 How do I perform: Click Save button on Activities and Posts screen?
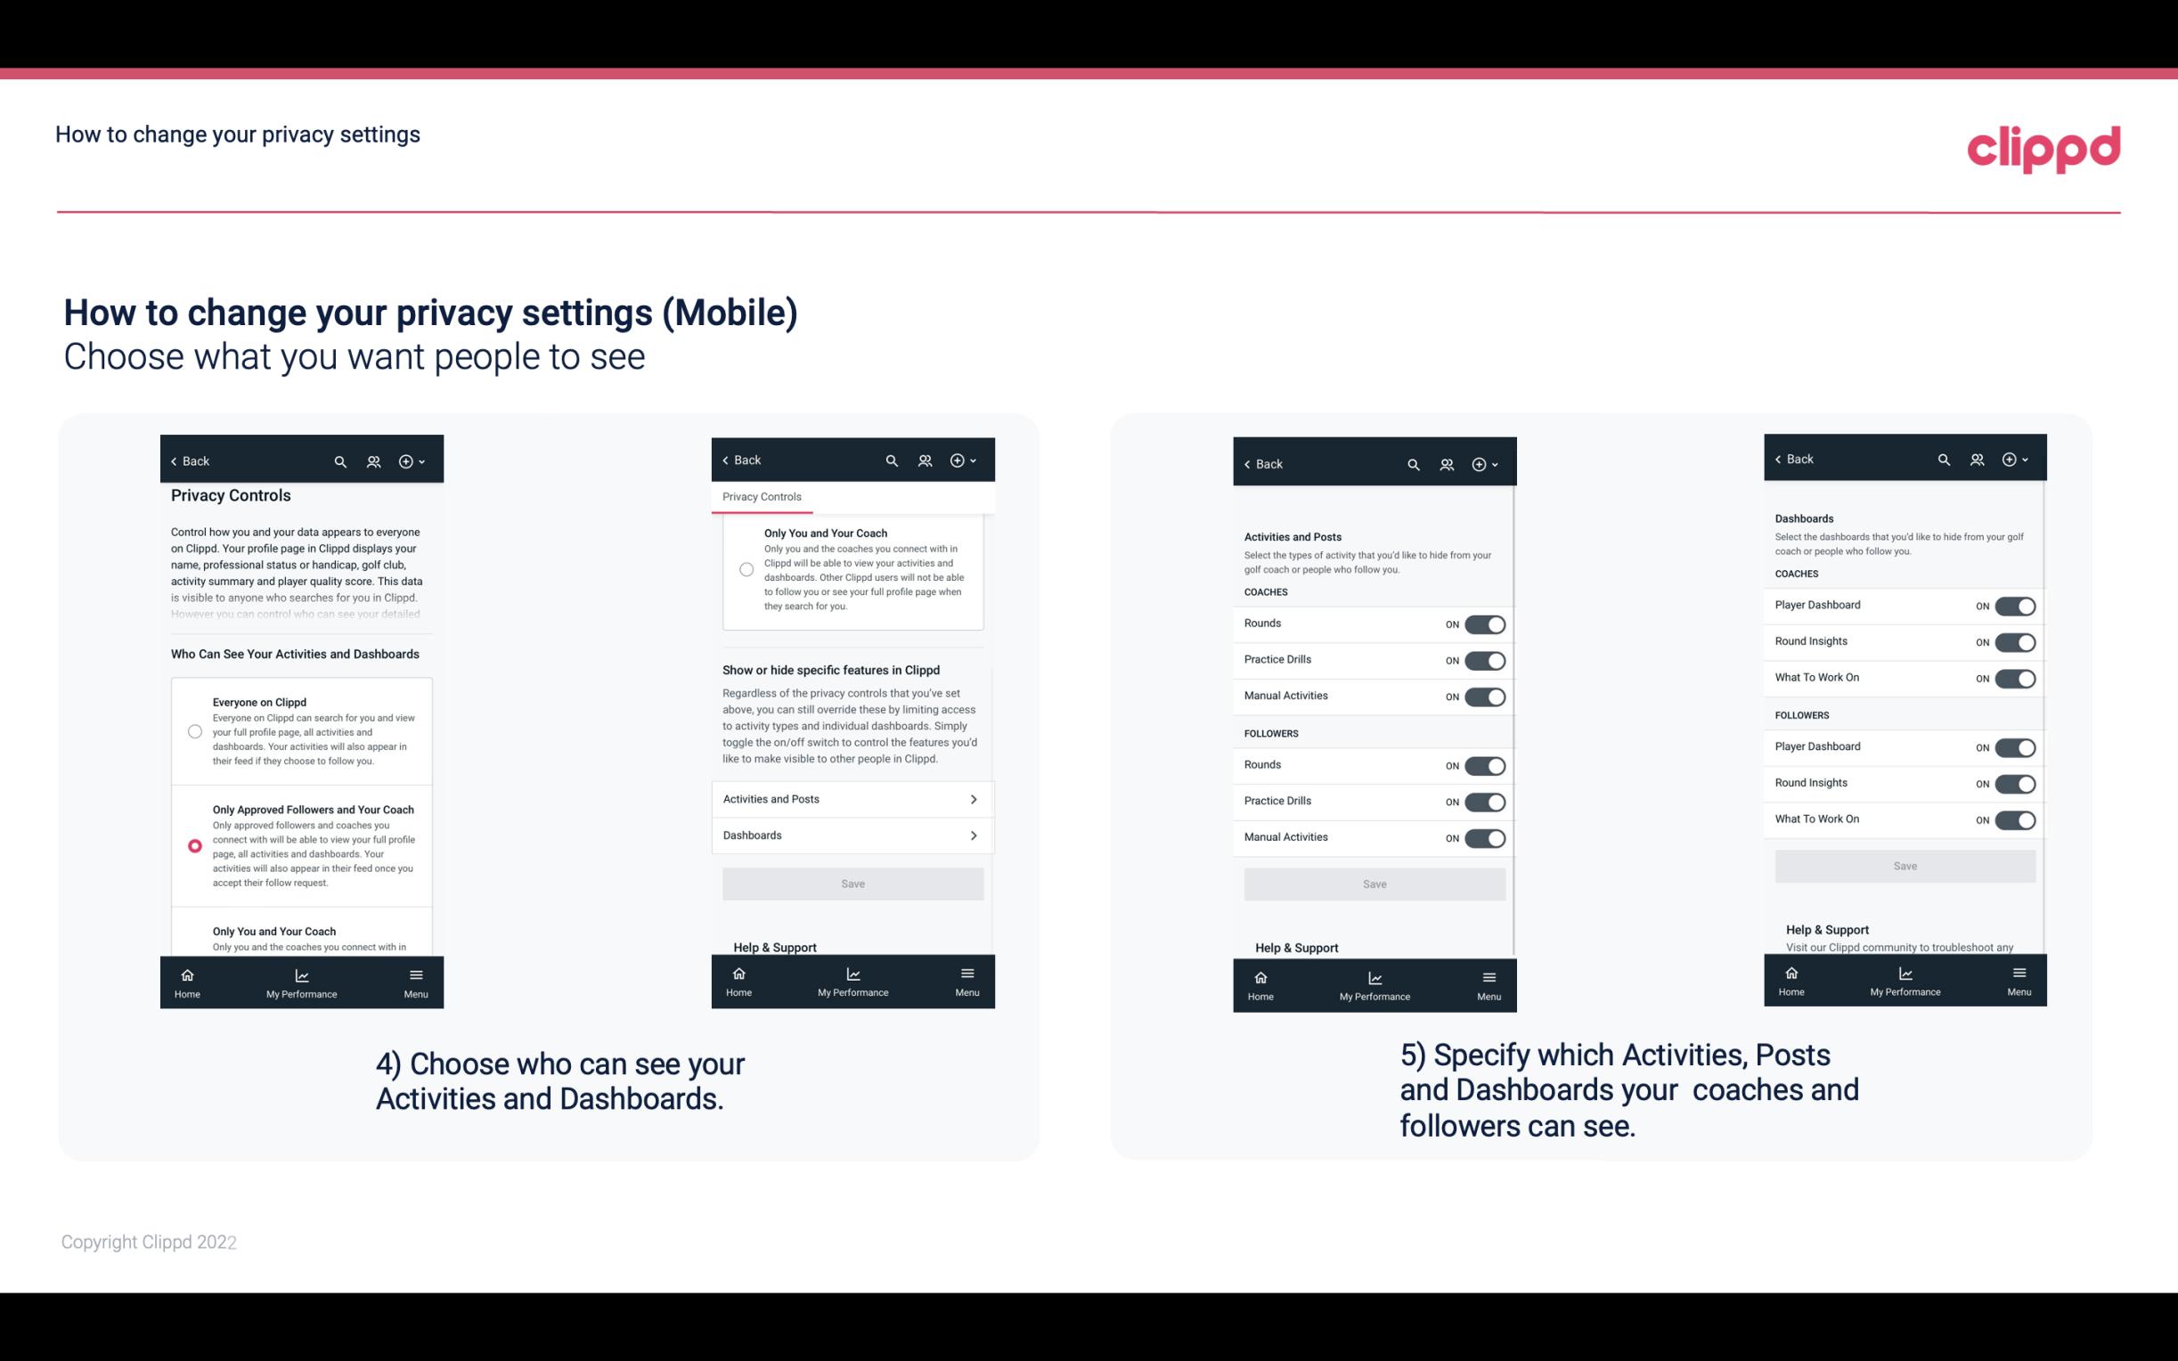click(x=1374, y=883)
